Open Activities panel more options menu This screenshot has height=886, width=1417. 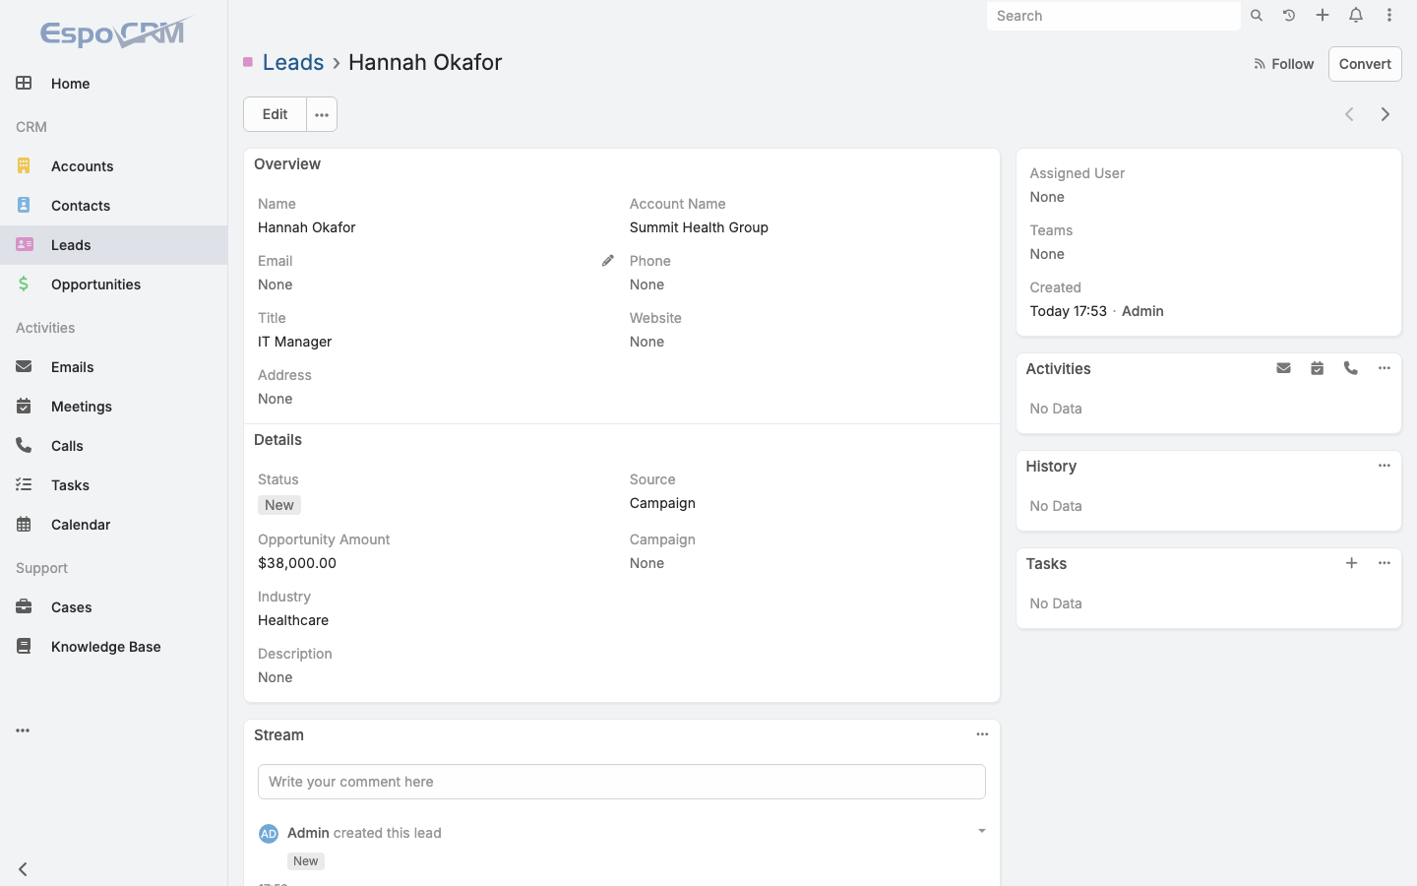pos(1385,368)
